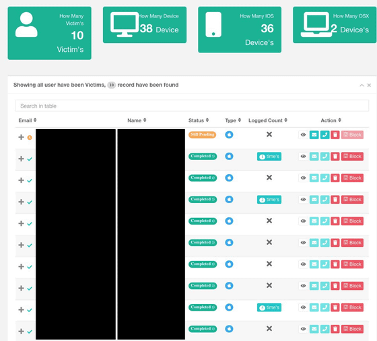The width and height of the screenshot is (377, 341).
Task: Click the envelope icon in the 2 time's row
Action: click(314, 199)
